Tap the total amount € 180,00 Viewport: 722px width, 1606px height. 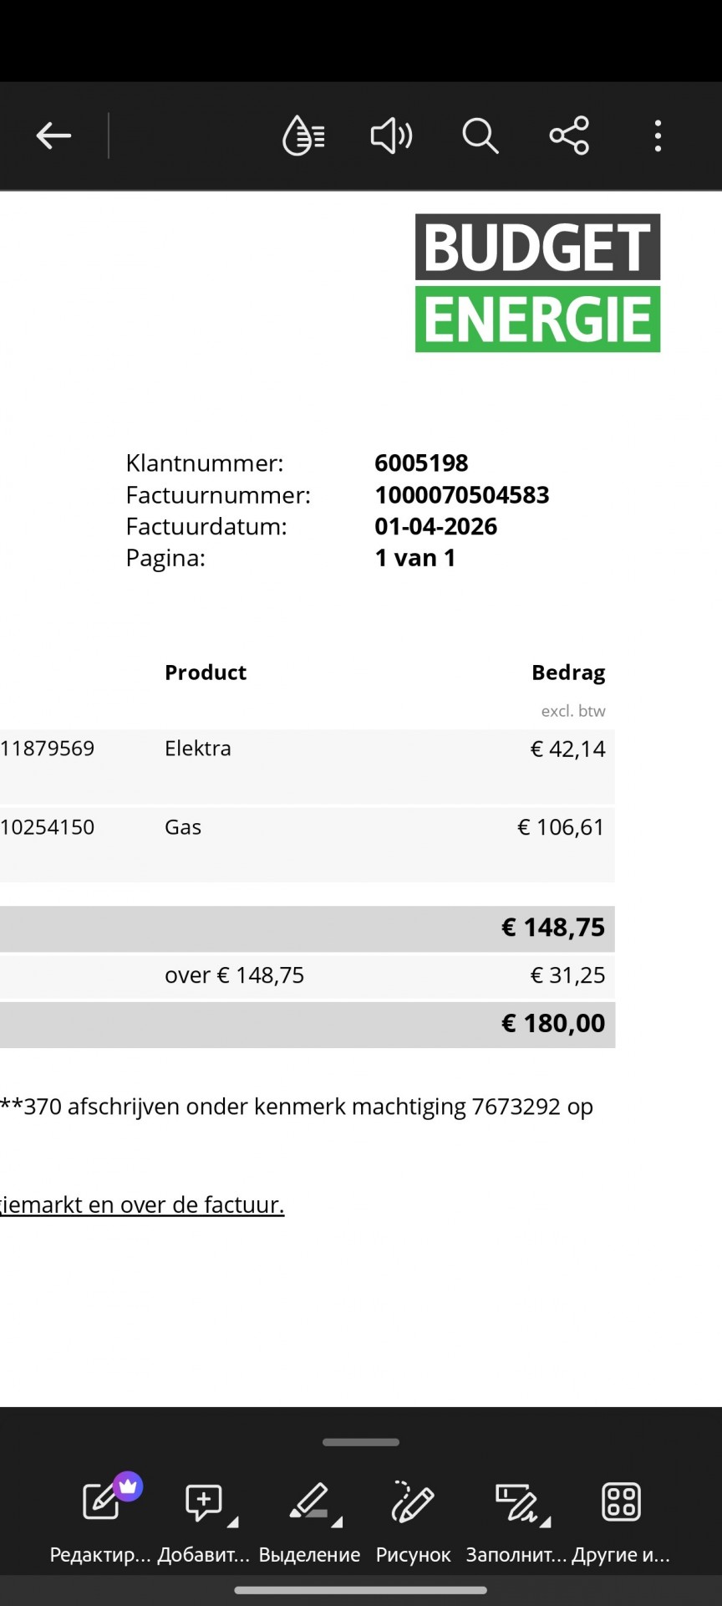(x=553, y=1023)
